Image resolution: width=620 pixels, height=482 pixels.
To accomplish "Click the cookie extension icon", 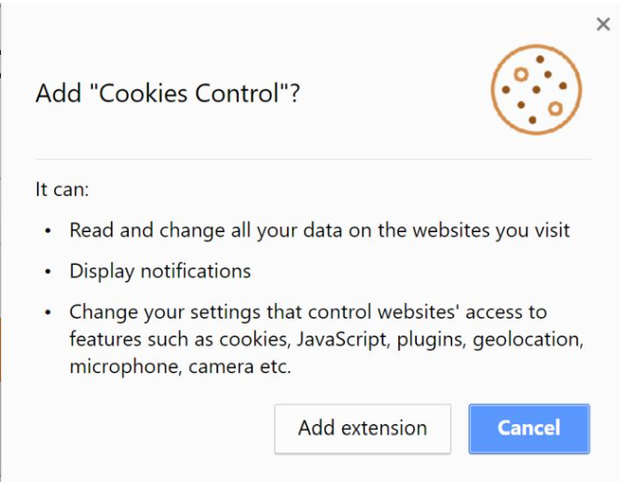I will click(x=535, y=89).
